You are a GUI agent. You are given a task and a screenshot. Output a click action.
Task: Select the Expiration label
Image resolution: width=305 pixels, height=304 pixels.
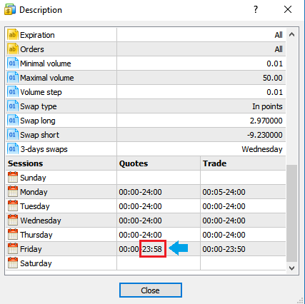[x=37, y=35]
